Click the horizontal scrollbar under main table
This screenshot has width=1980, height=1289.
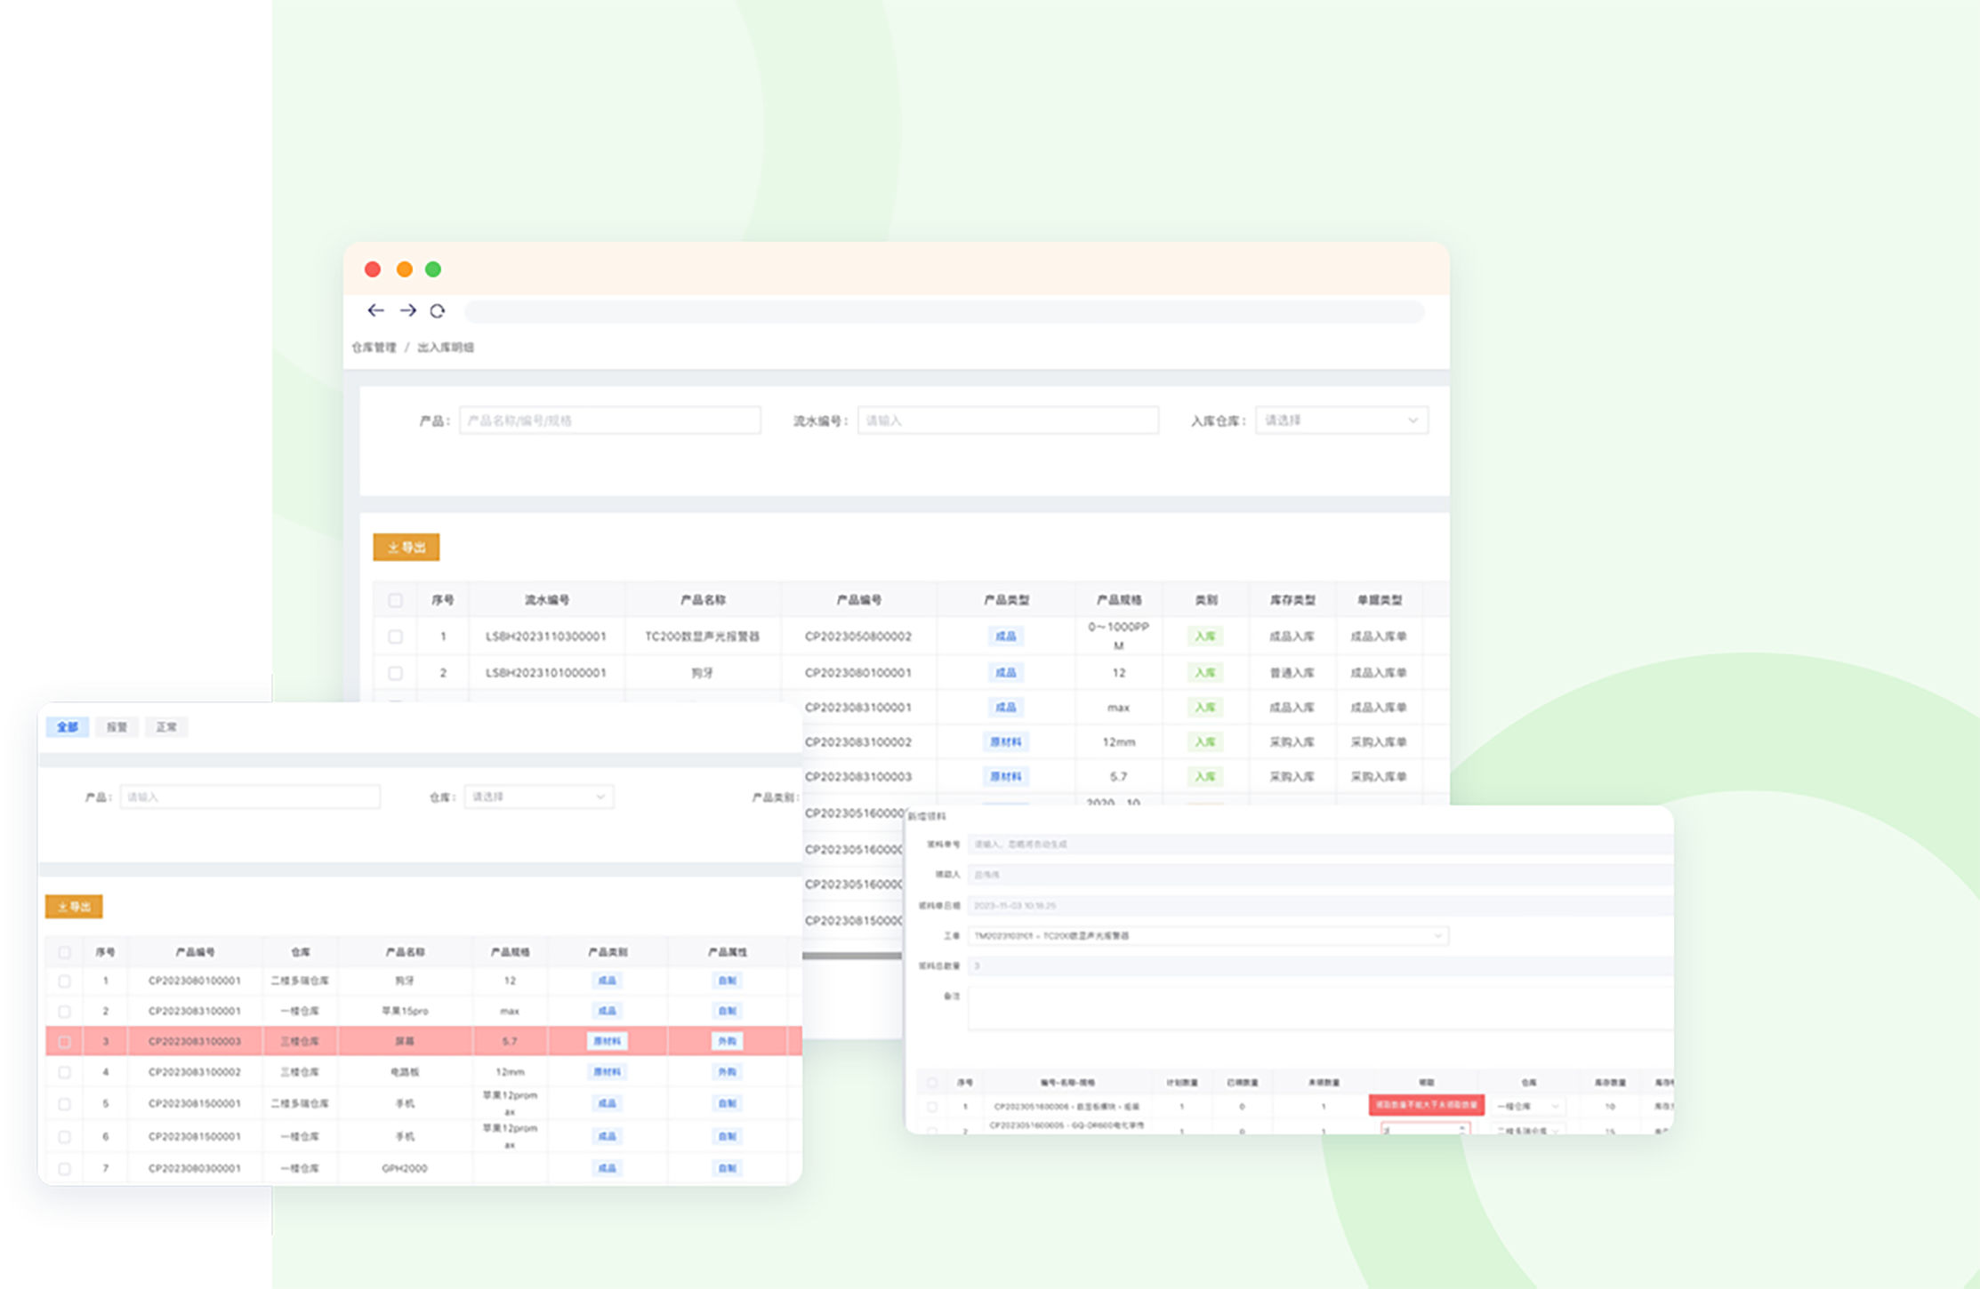click(851, 956)
